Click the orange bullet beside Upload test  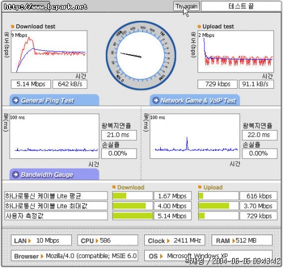coord(199,27)
